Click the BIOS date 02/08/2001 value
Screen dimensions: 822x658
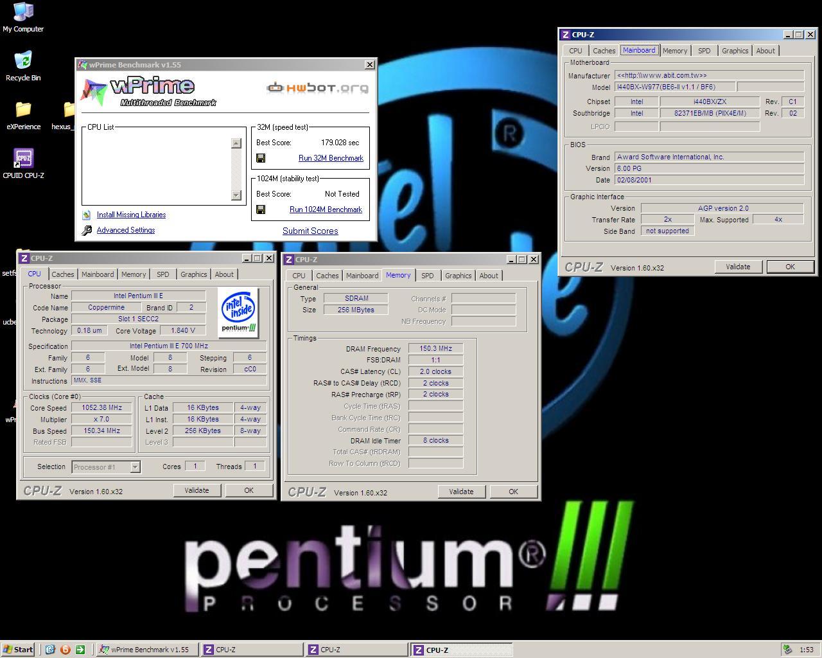coord(709,180)
